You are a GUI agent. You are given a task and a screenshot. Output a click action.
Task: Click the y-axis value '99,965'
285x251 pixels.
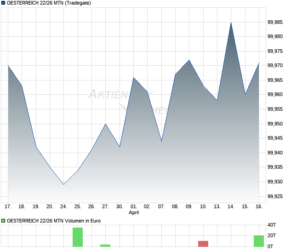click(275, 80)
